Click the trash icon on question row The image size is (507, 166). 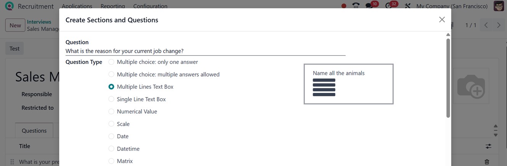click(x=487, y=162)
